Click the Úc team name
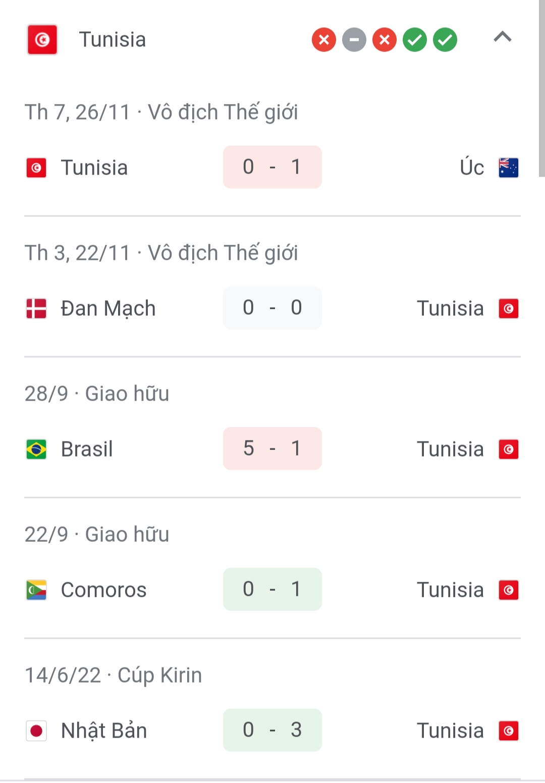 (472, 167)
